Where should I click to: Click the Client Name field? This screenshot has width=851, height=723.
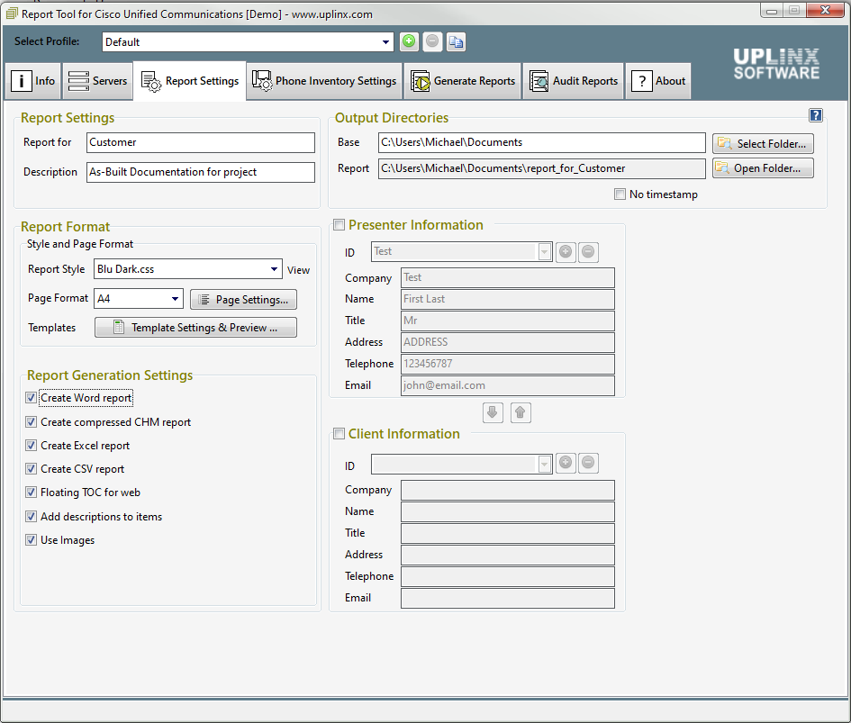point(508,511)
